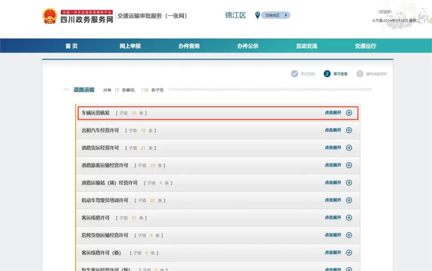Click the plus icon for 道路货运经营许可
The height and width of the screenshot is (271, 432).
click(x=349, y=148)
